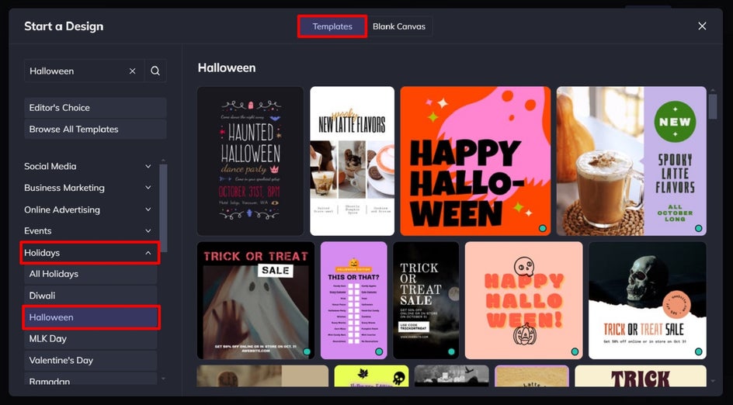Select All Holidays subcategory
Screen dimensions: 733x405
point(91,274)
